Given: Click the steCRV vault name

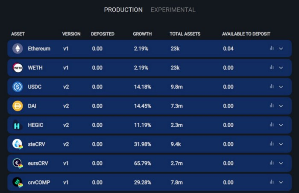Looking at the screenshot, I should click(x=36, y=144).
